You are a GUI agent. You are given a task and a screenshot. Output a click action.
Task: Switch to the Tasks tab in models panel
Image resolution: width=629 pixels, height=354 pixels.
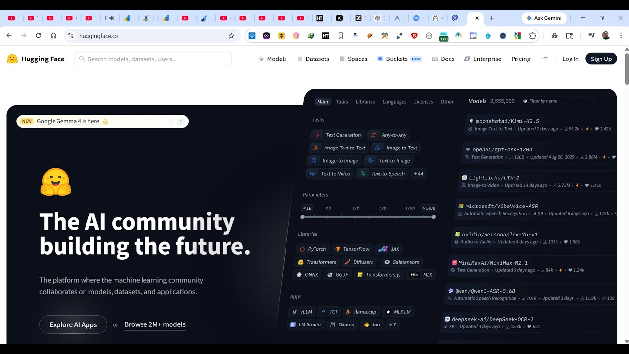[342, 102]
